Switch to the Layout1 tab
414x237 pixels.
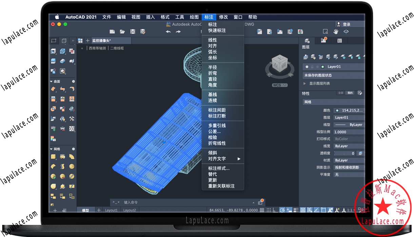111,210
